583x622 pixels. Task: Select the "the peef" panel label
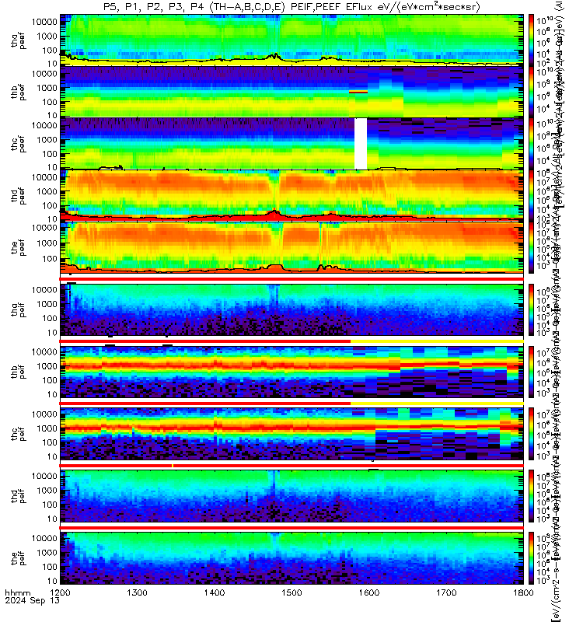tap(19, 248)
